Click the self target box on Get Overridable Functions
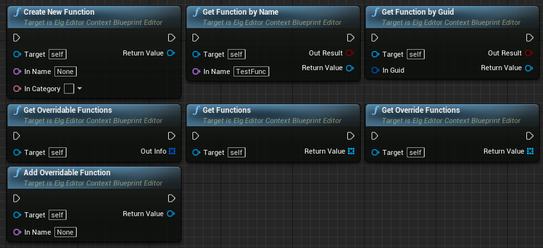 pos(58,152)
